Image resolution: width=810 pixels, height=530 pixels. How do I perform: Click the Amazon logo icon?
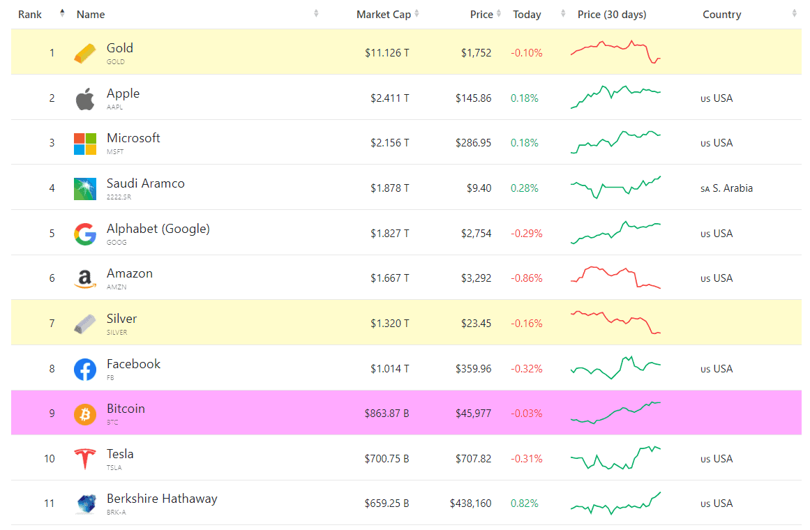click(84, 280)
